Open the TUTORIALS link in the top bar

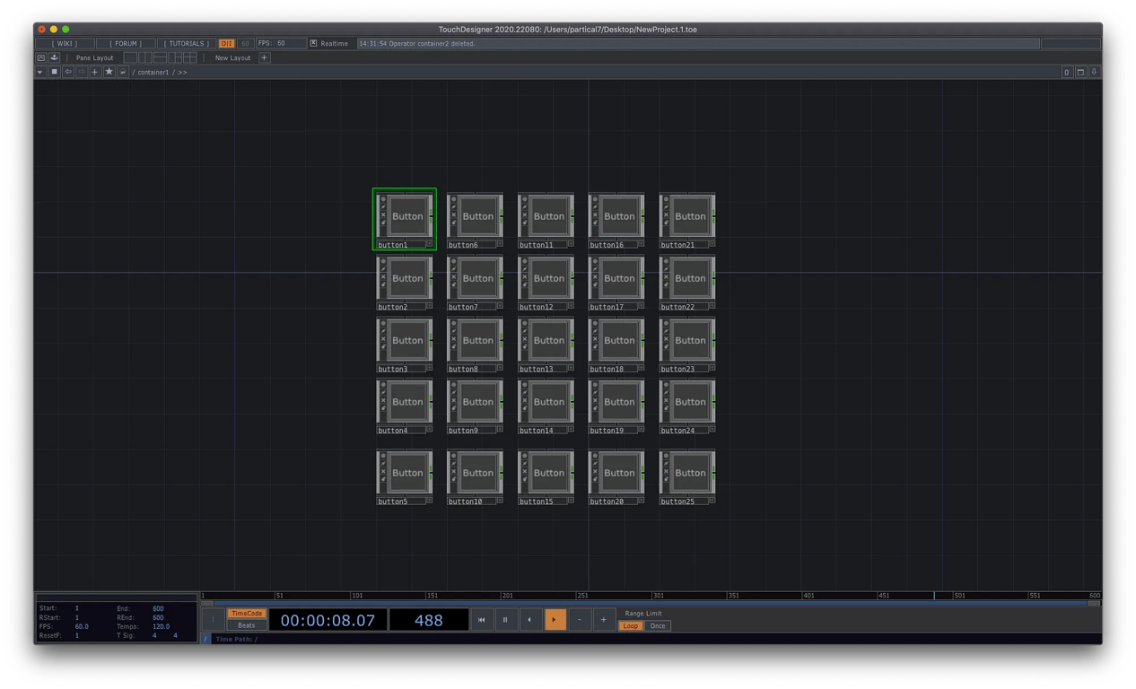pos(187,43)
